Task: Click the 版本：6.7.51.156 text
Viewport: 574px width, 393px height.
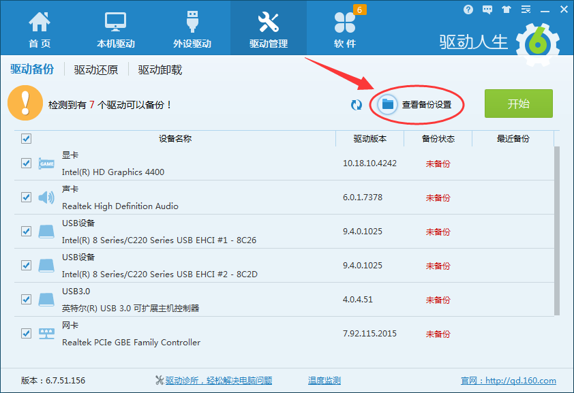Action: pyautogui.click(x=53, y=381)
